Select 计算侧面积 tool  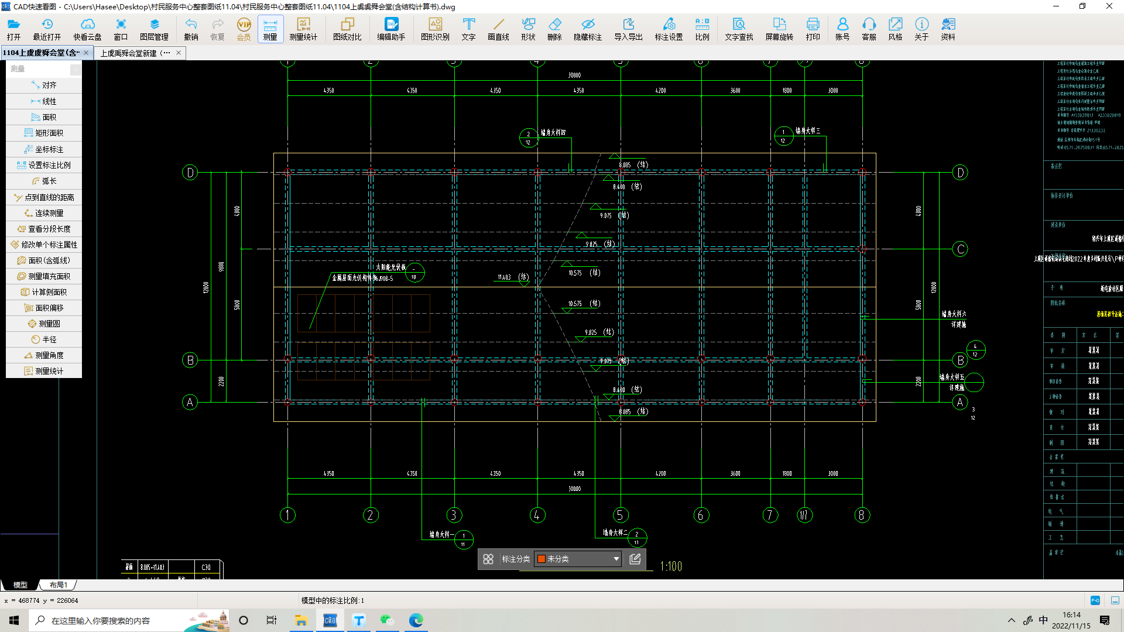[x=44, y=292]
